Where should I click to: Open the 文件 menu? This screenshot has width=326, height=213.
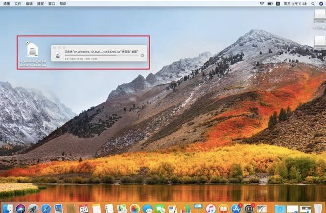coord(18,4)
